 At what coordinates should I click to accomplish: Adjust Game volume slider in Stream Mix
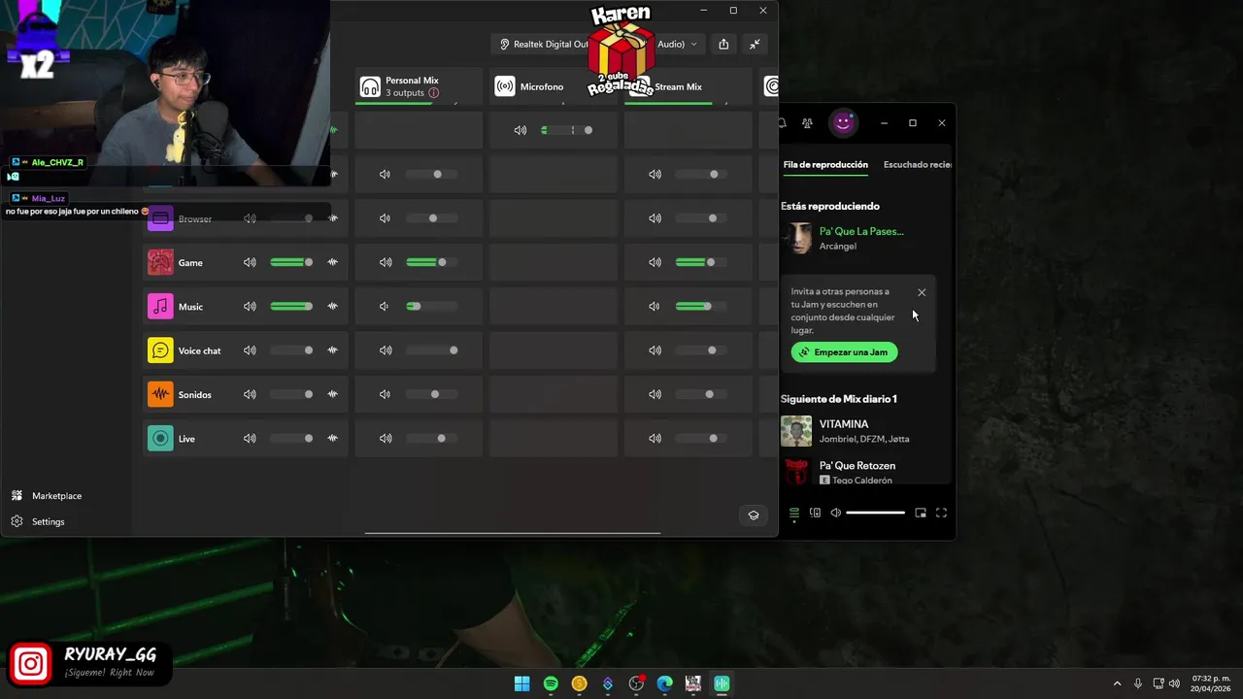(700, 262)
